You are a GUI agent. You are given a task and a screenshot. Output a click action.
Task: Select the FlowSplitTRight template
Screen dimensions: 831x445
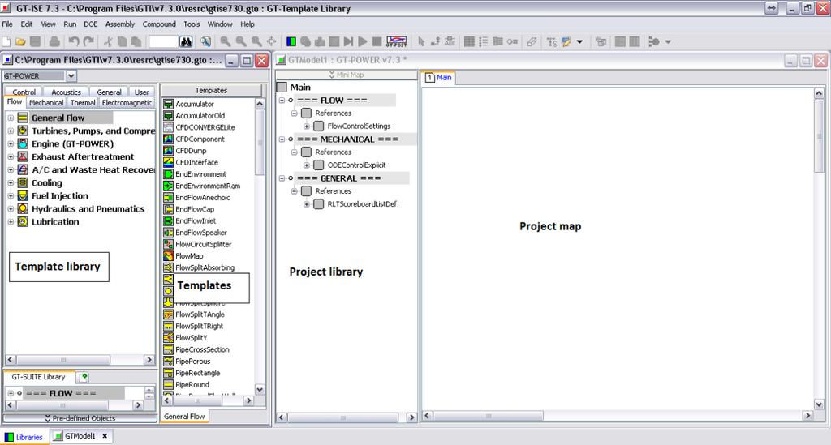(200, 326)
